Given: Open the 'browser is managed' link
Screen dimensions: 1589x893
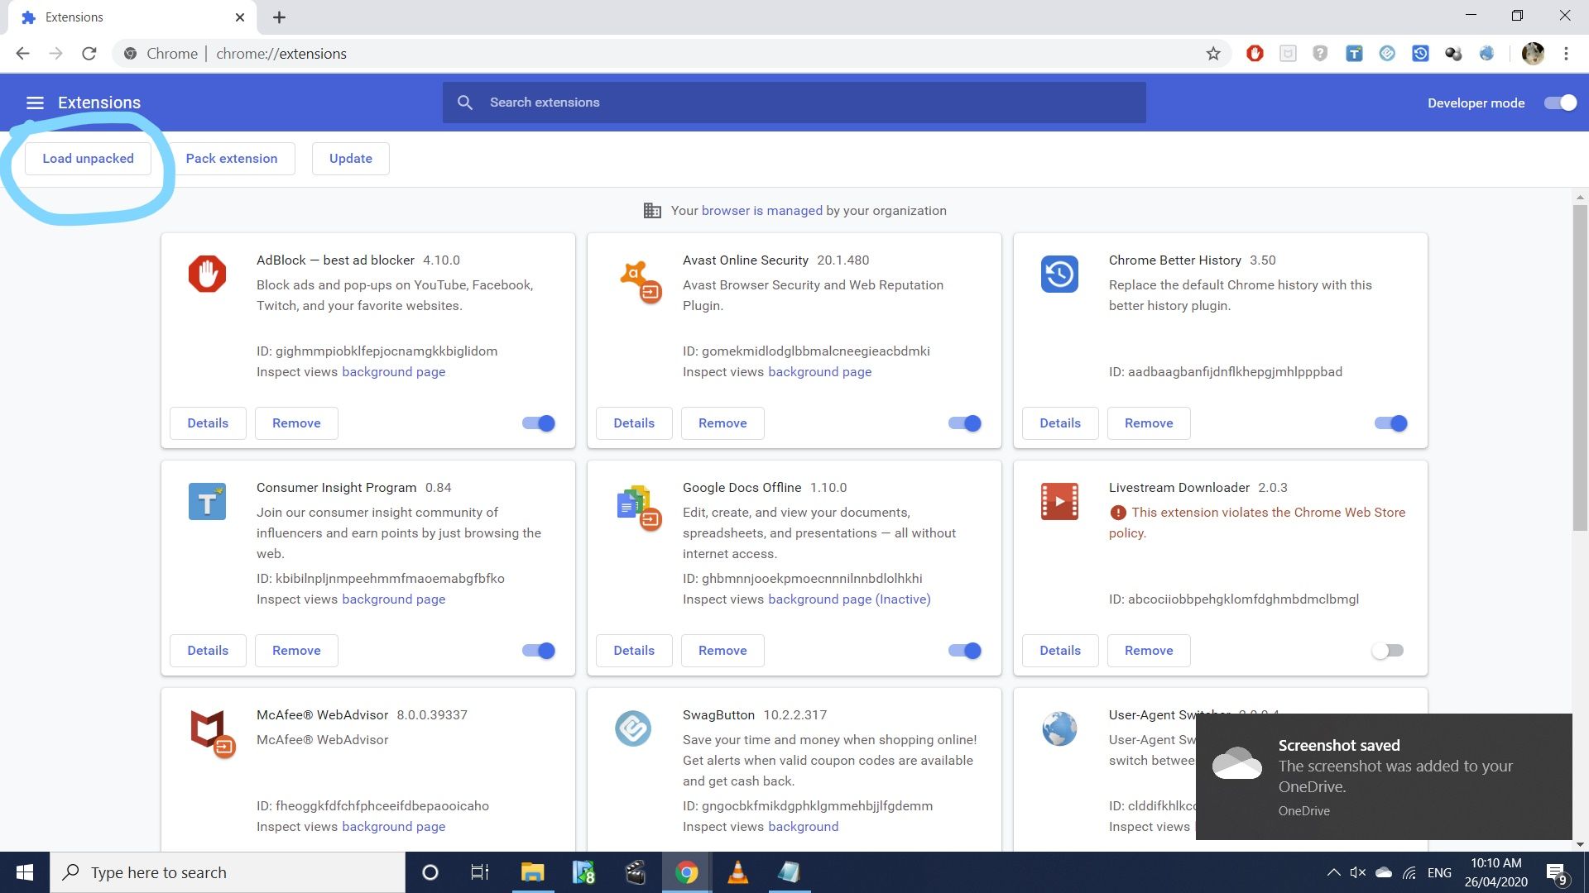Looking at the screenshot, I should pos(761,211).
